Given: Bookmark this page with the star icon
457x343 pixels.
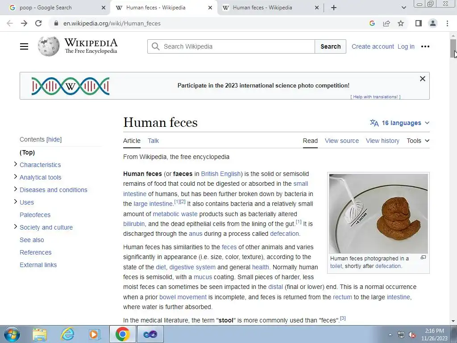Looking at the screenshot, I should [401, 23].
